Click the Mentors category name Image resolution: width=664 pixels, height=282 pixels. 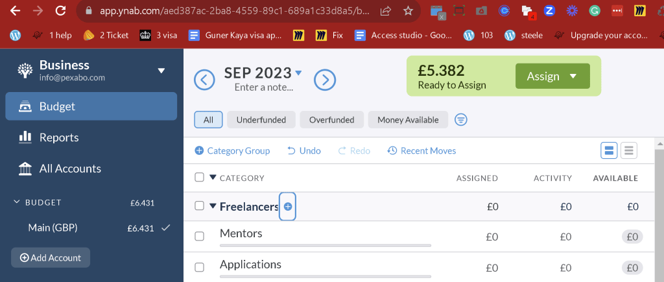tap(241, 233)
